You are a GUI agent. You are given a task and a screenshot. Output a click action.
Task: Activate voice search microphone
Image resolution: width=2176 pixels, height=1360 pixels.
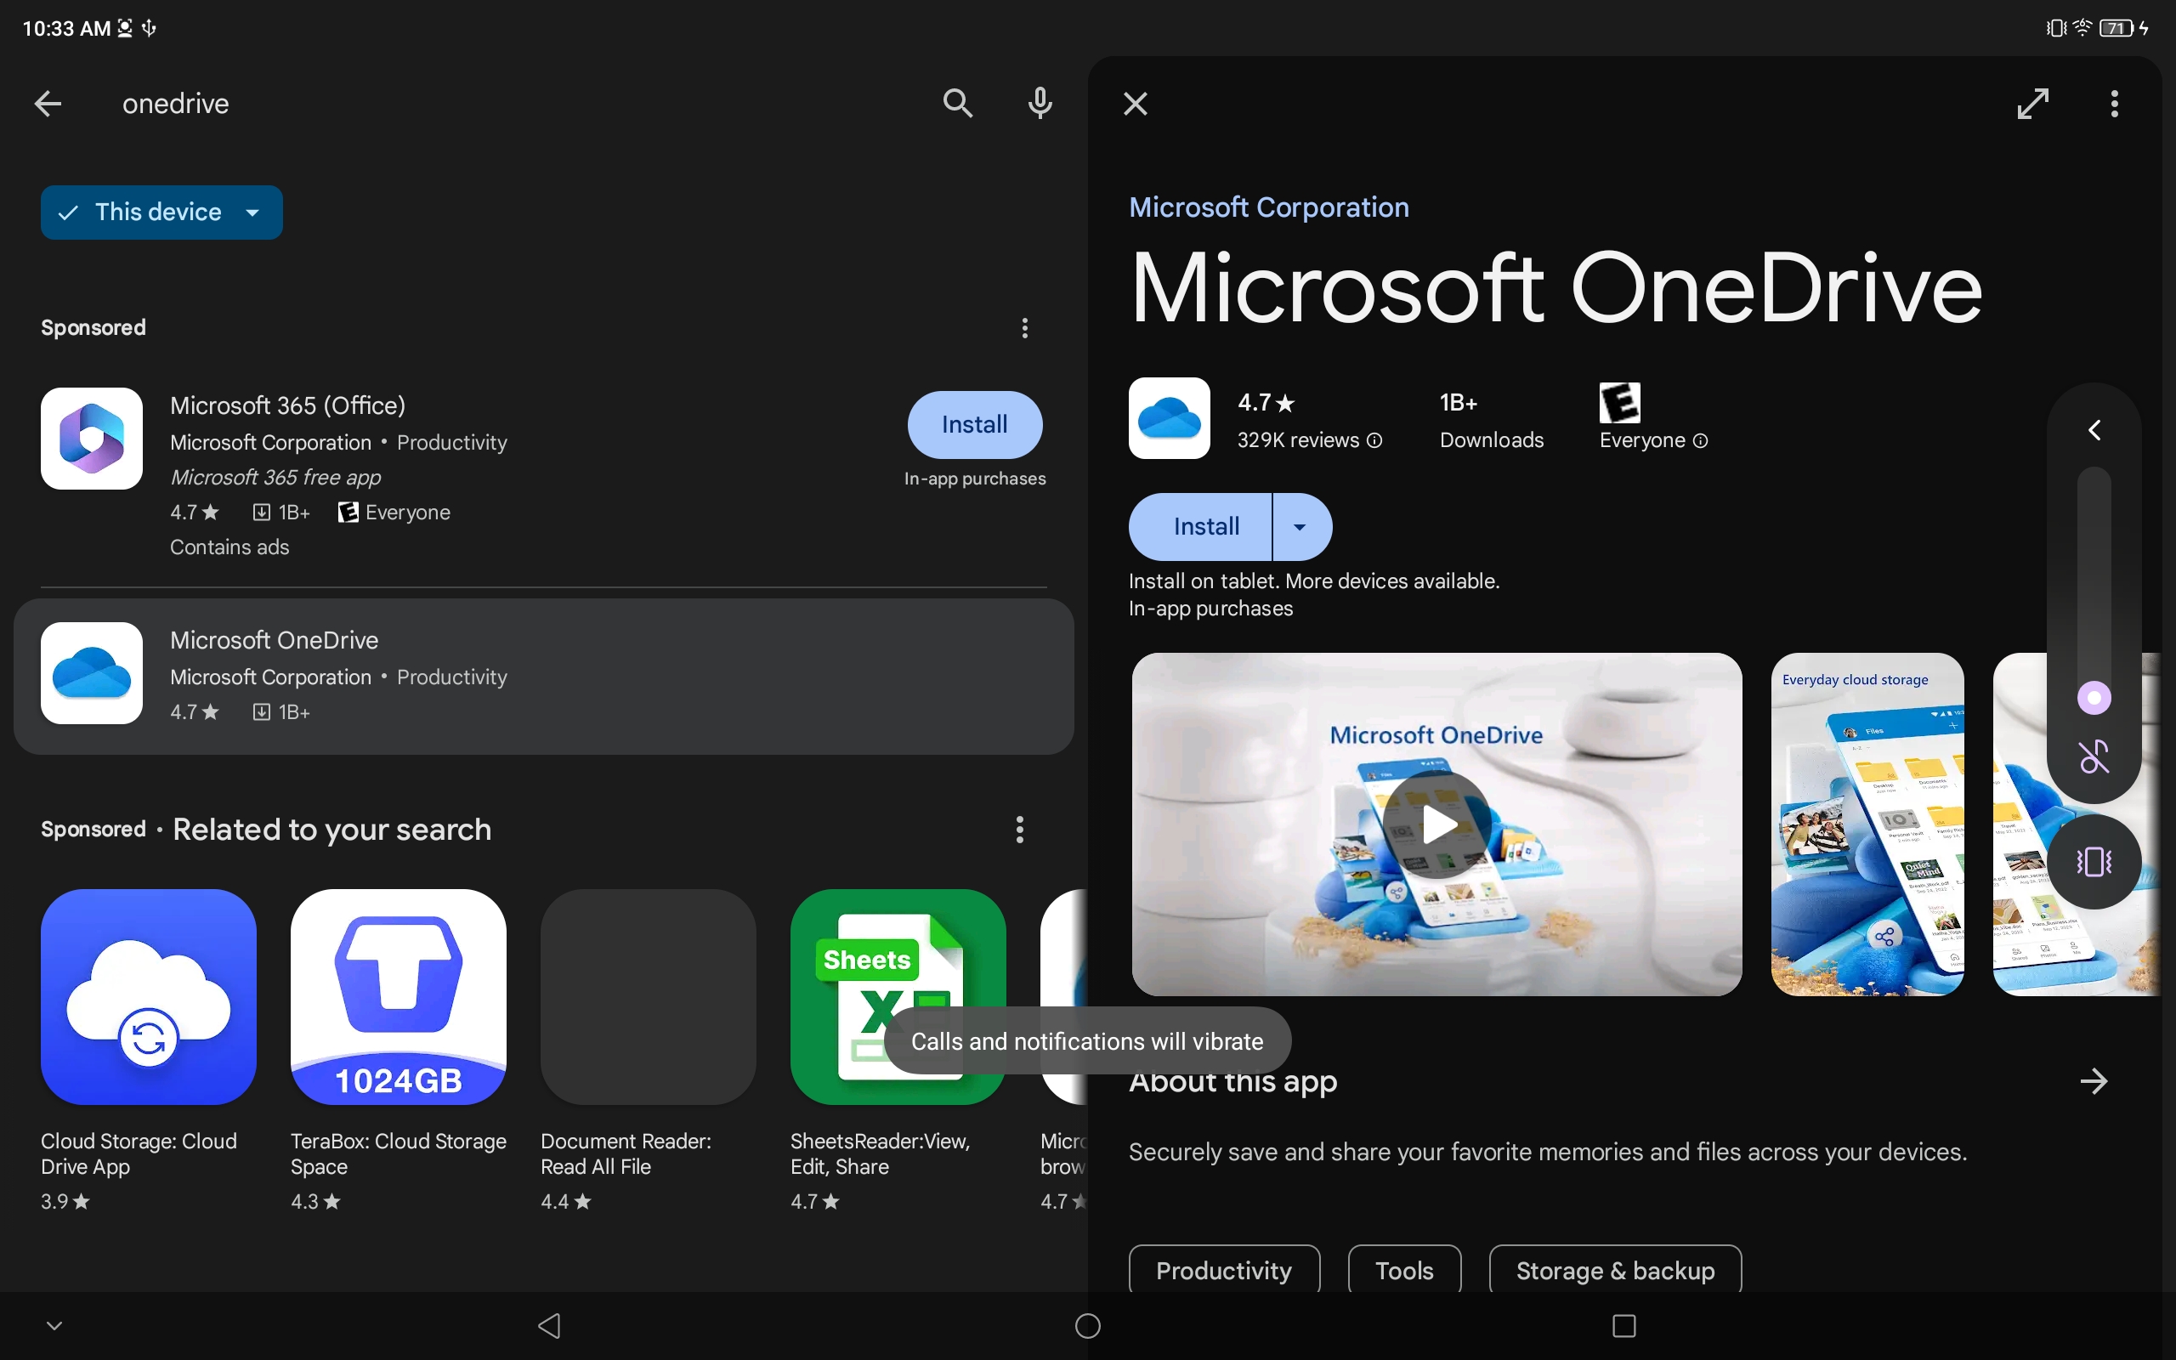coord(1040,104)
